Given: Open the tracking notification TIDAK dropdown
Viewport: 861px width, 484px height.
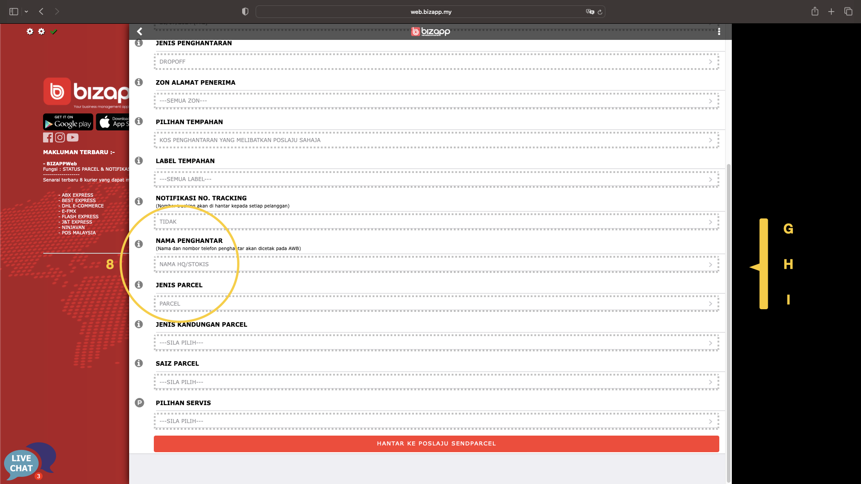Looking at the screenshot, I should click(436, 222).
